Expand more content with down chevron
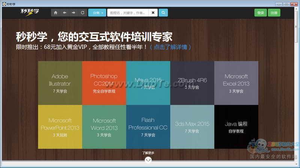This screenshot has width=300, height=168. click(x=148, y=160)
